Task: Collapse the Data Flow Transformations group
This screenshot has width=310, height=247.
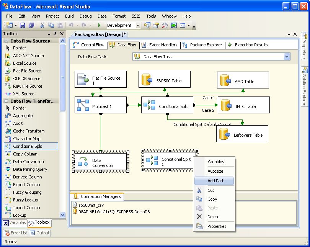Action: click(7, 101)
